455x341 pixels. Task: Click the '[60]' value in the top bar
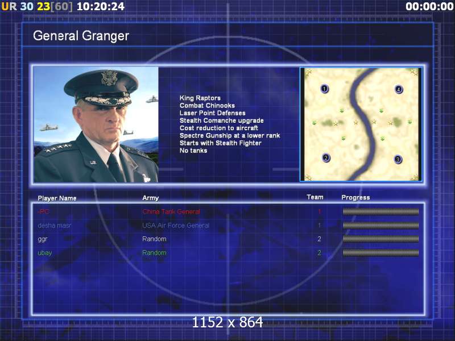(62, 6)
